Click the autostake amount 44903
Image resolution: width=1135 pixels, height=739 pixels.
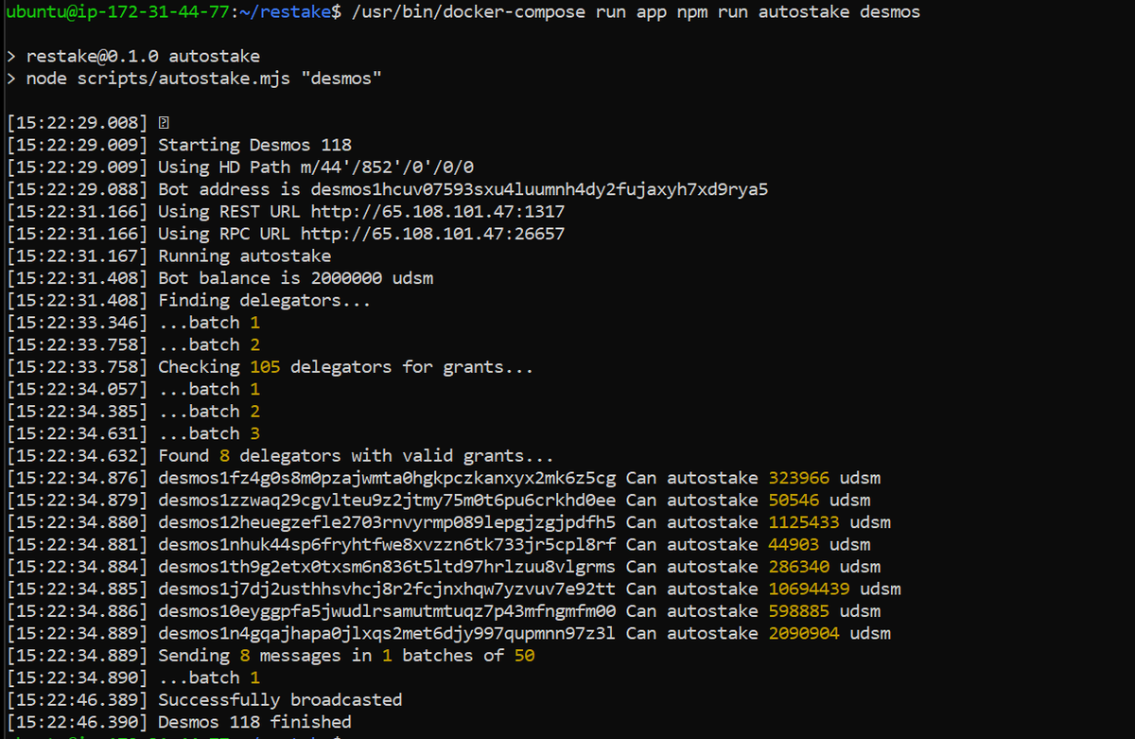tap(794, 545)
